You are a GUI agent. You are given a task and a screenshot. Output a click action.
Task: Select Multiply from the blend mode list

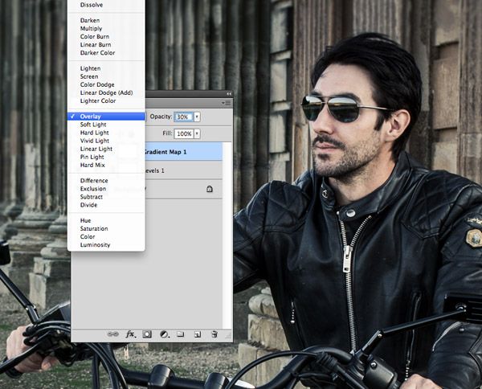[92, 28]
